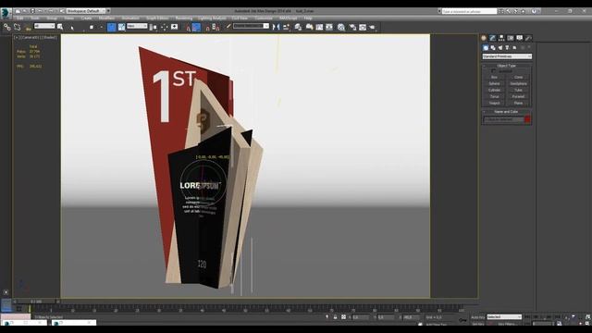Open the Schematic View
The image size is (592, 333).
tap(329, 27)
